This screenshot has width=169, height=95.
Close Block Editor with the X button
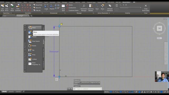coord(145,8)
